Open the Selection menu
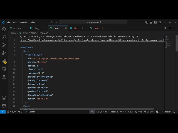 [24, 22]
